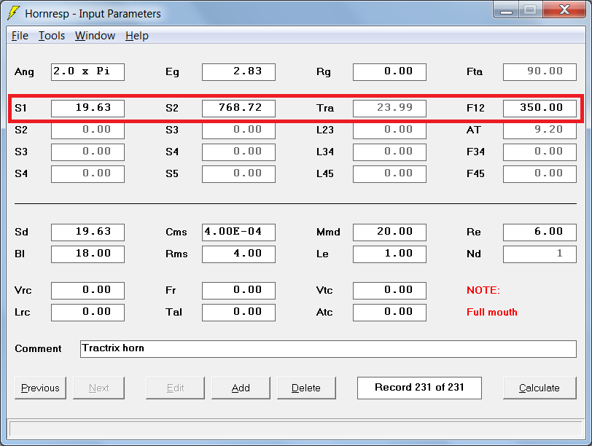Viewport: 592px width, 446px height.
Task: Open the Tools menu
Action: [52, 36]
